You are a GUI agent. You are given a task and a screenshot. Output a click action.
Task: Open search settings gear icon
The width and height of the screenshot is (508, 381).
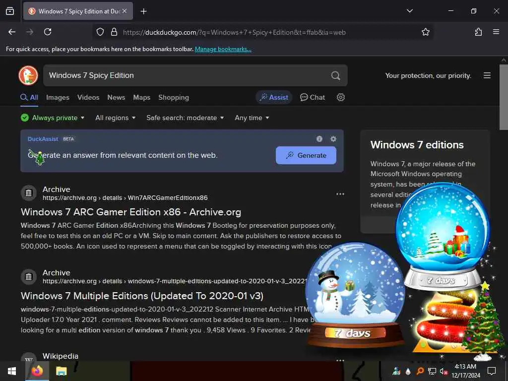coord(340,97)
